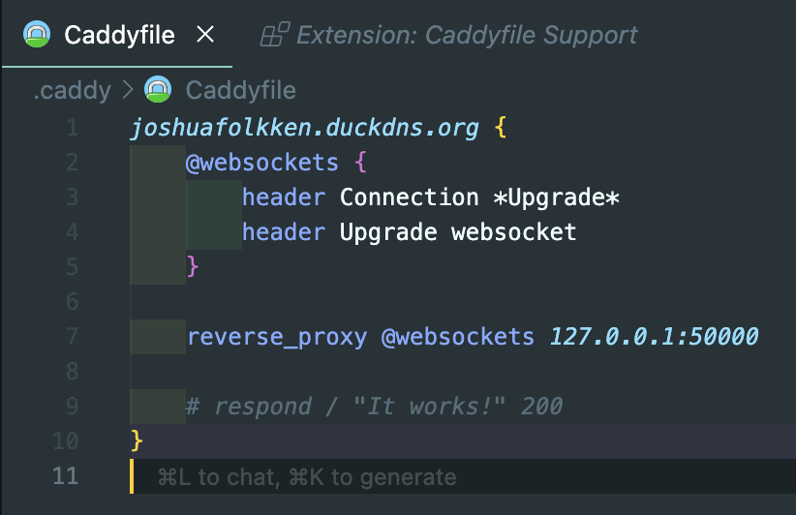Close the Caddyfile editor tab

tap(205, 36)
